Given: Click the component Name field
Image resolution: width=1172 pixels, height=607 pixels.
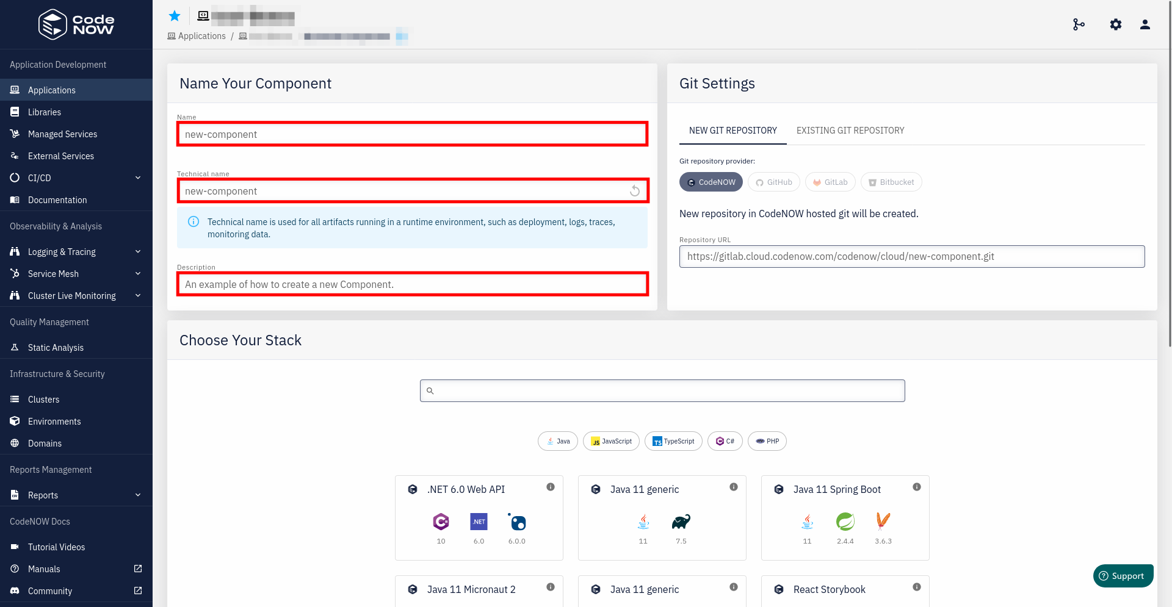Looking at the screenshot, I should [412, 134].
